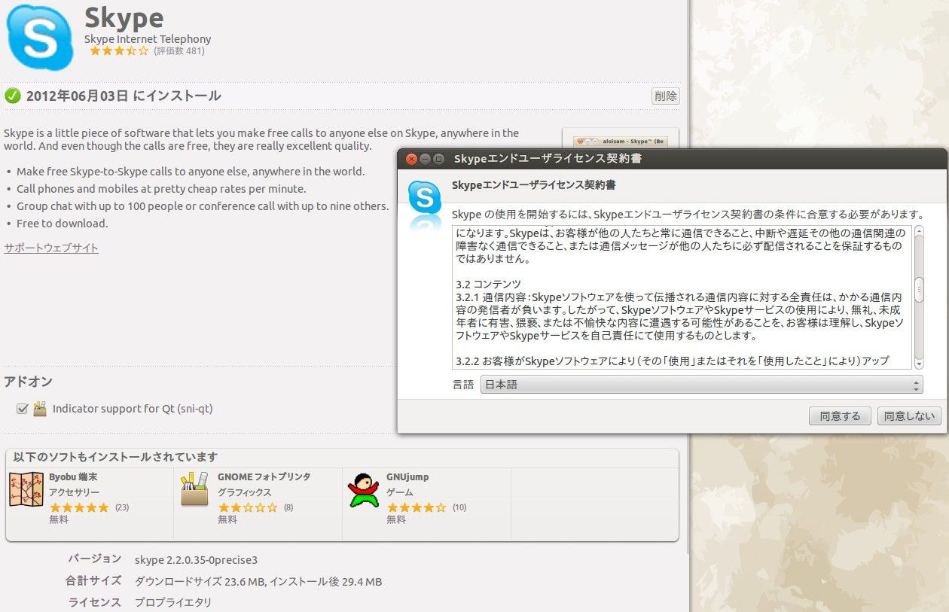Click the rating count 評価数 481
This screenshot has width=949, height=612.
pos(179,51)
